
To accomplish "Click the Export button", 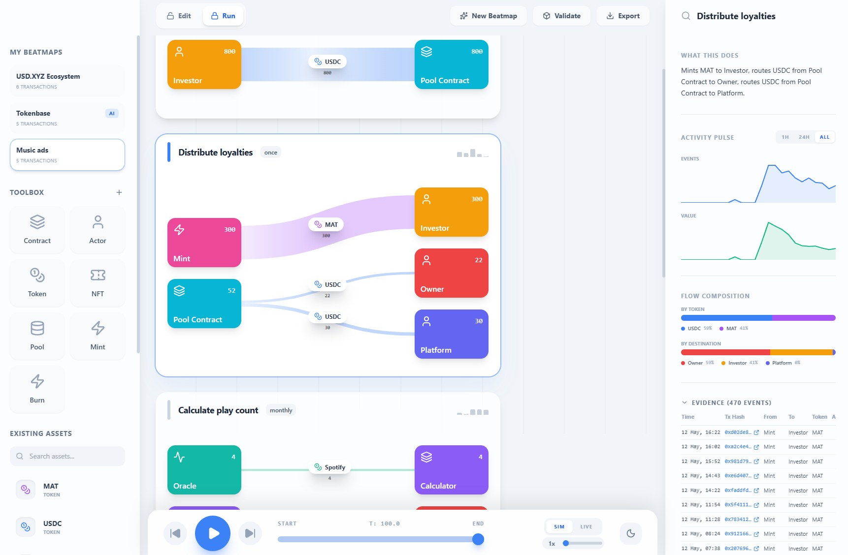I will click(623, 16).
